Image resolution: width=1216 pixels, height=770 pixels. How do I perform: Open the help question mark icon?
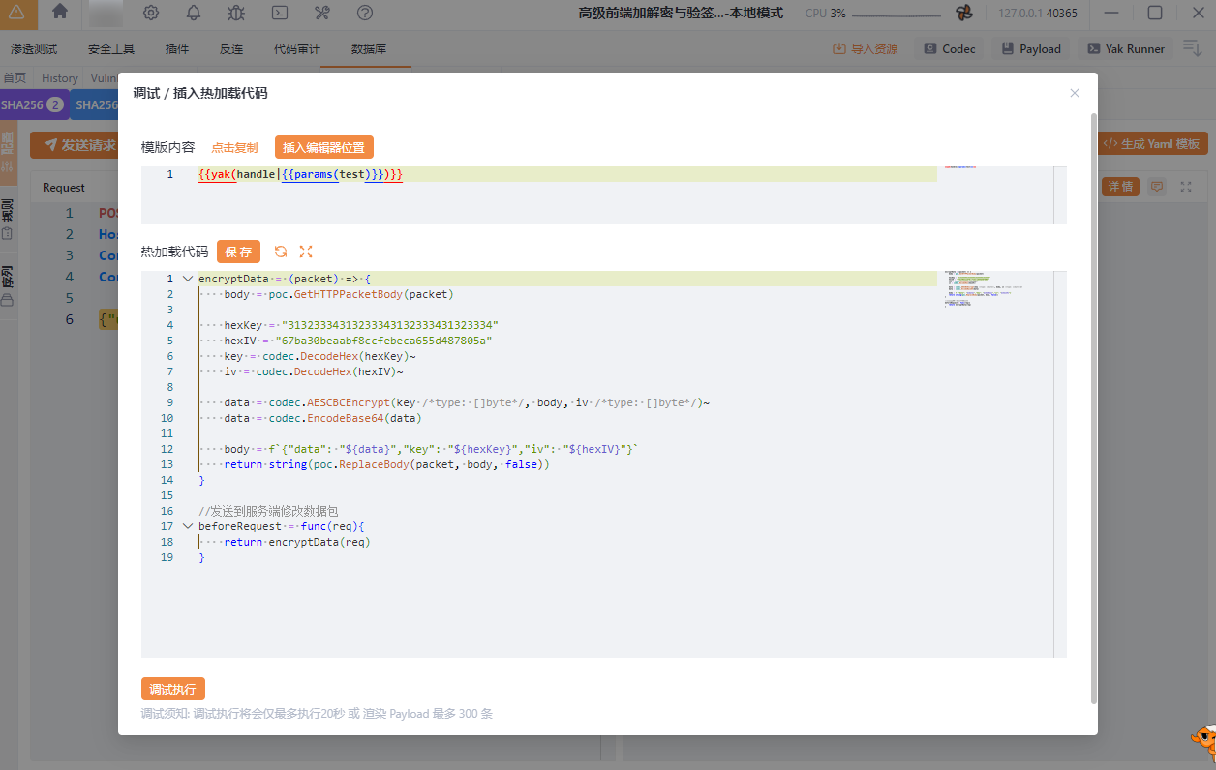(x=365, y=13)
